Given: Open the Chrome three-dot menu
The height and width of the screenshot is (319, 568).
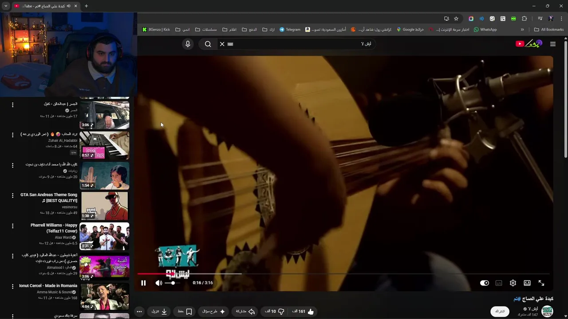Looking at the screenshot, I should click(561, 19).
